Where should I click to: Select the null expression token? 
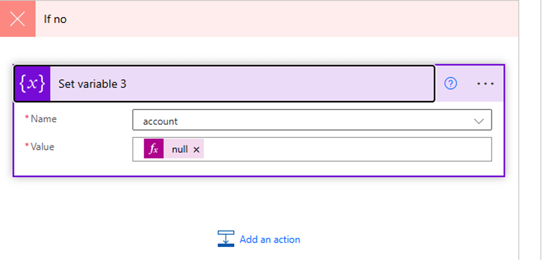pyautogui.click(x=180, y=149)
